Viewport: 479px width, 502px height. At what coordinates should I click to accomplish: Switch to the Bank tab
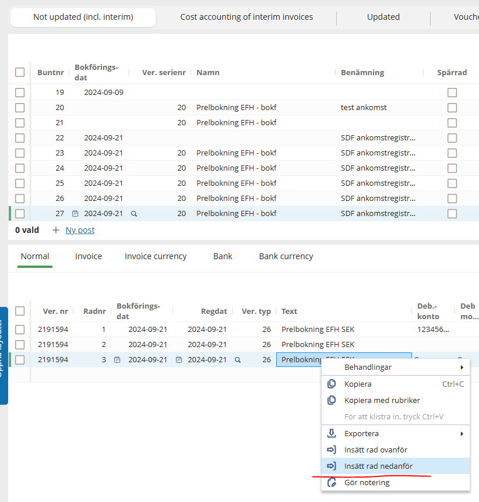[223, 256]
